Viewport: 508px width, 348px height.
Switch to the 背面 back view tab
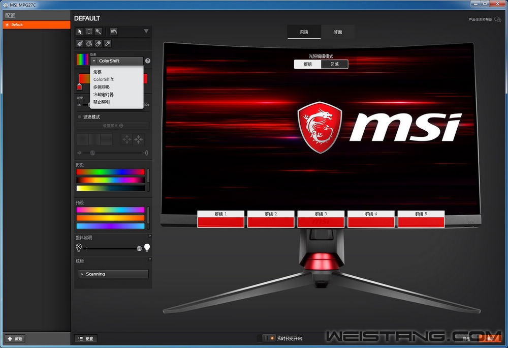338,32
